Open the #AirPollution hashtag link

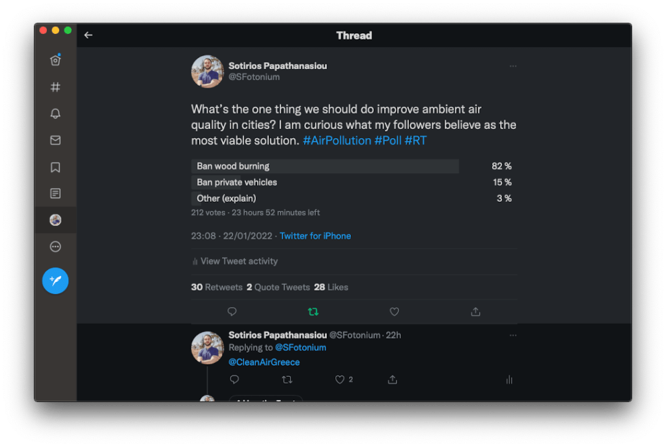coord(337,141)
